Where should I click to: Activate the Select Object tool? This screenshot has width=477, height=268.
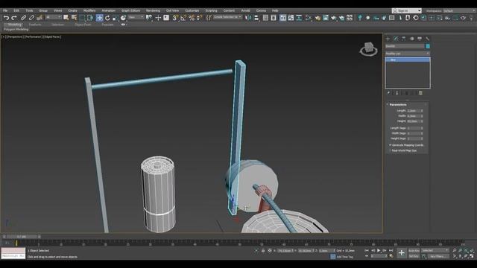66,18
